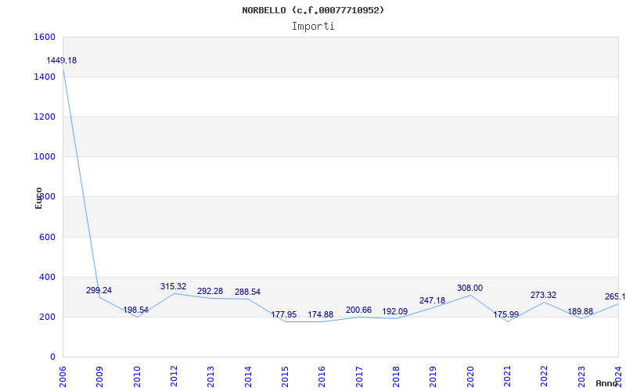
Task: Select the 174.88 data label
Action: pyautogui.click(x=320, y=314)
